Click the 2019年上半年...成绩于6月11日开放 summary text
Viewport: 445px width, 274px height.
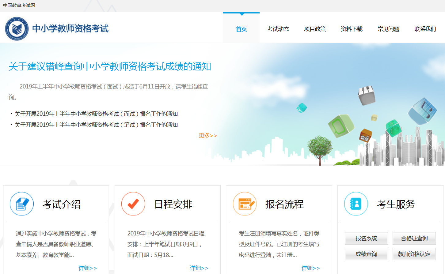(x=108, y=92)
